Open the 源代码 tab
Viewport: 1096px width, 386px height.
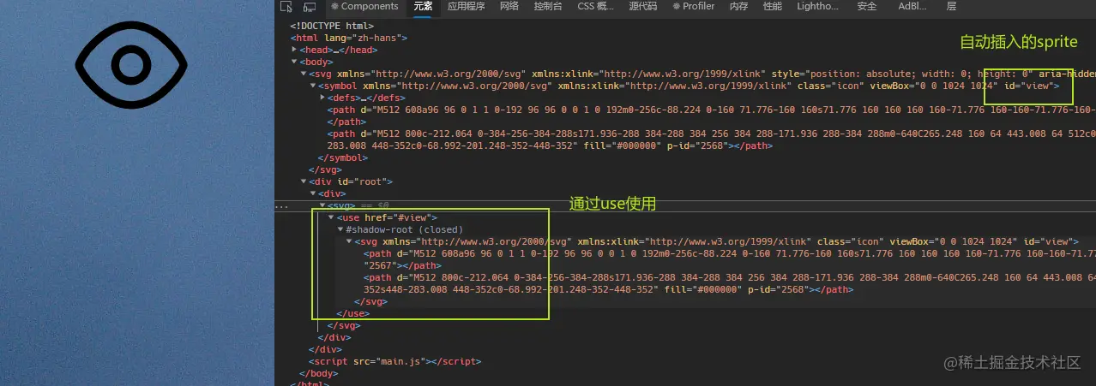(642, 7)
